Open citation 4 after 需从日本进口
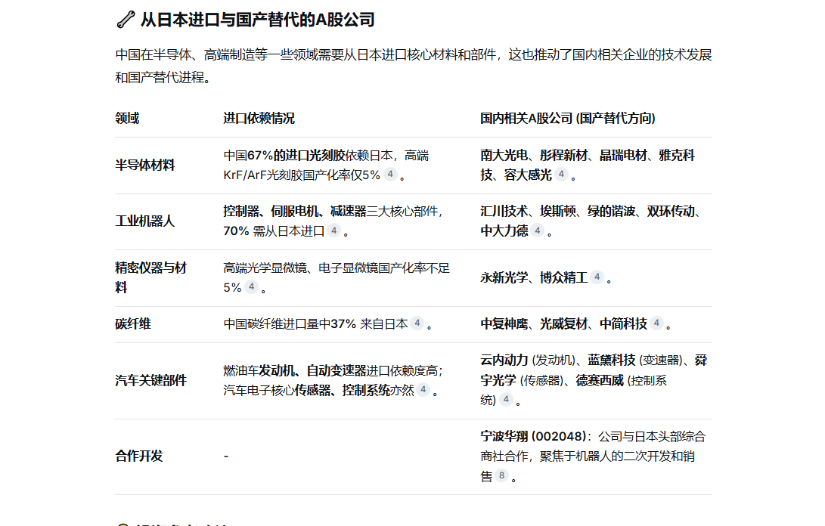The width and height of the screenshot is (825, 526). tap(333, 231)
